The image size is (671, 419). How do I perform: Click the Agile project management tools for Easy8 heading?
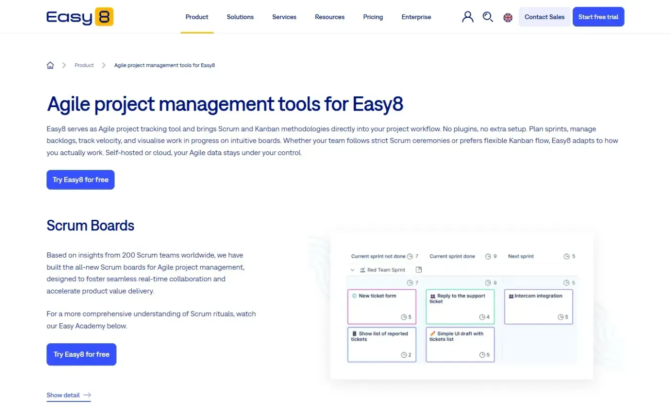click(x=225, y=104)
